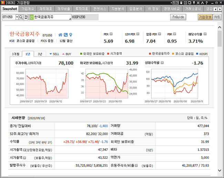Open the 재무비율 tab
The image size is (224, 178).
pyautogui.click(x=64, y=9)
